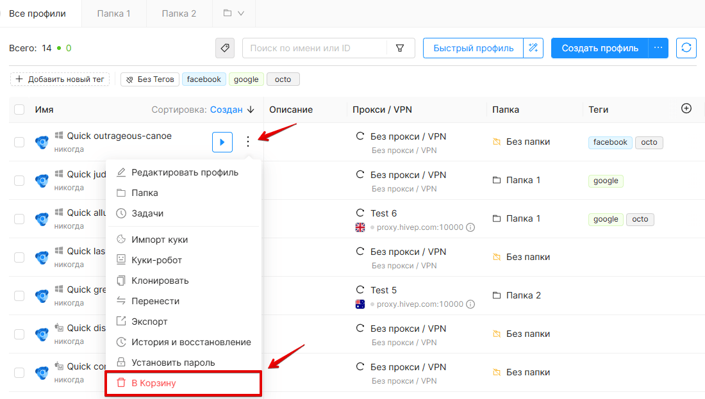Click Без папки folder cell for Quick outrageous-canoe
The image size is (705, 399).
522,142
